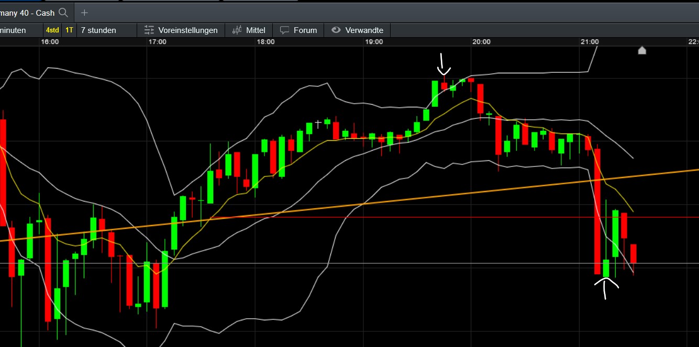Click the 20:00 time axis label

(x=482, y=41)
